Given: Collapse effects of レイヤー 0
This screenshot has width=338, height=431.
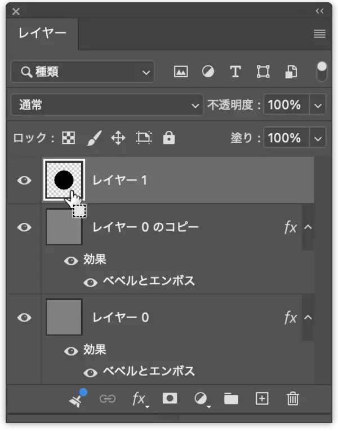Looking at the screenshot, I should click(308, 318).
